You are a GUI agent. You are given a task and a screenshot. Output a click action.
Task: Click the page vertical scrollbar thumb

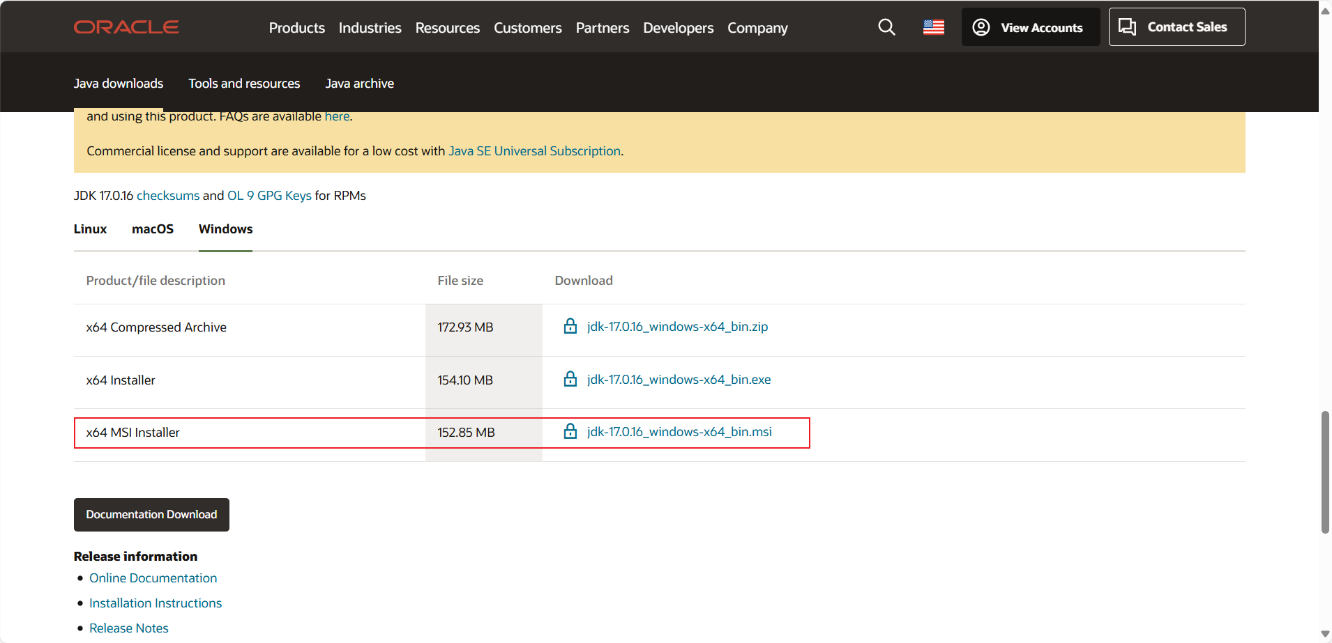coord(1325,472)
